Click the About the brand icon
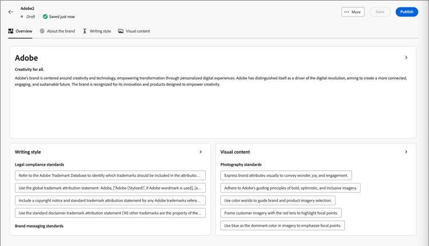The image size is (429, 246). 42,31
